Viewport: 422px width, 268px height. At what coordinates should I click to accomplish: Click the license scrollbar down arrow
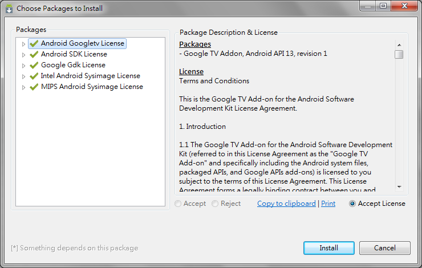[399, 186]
